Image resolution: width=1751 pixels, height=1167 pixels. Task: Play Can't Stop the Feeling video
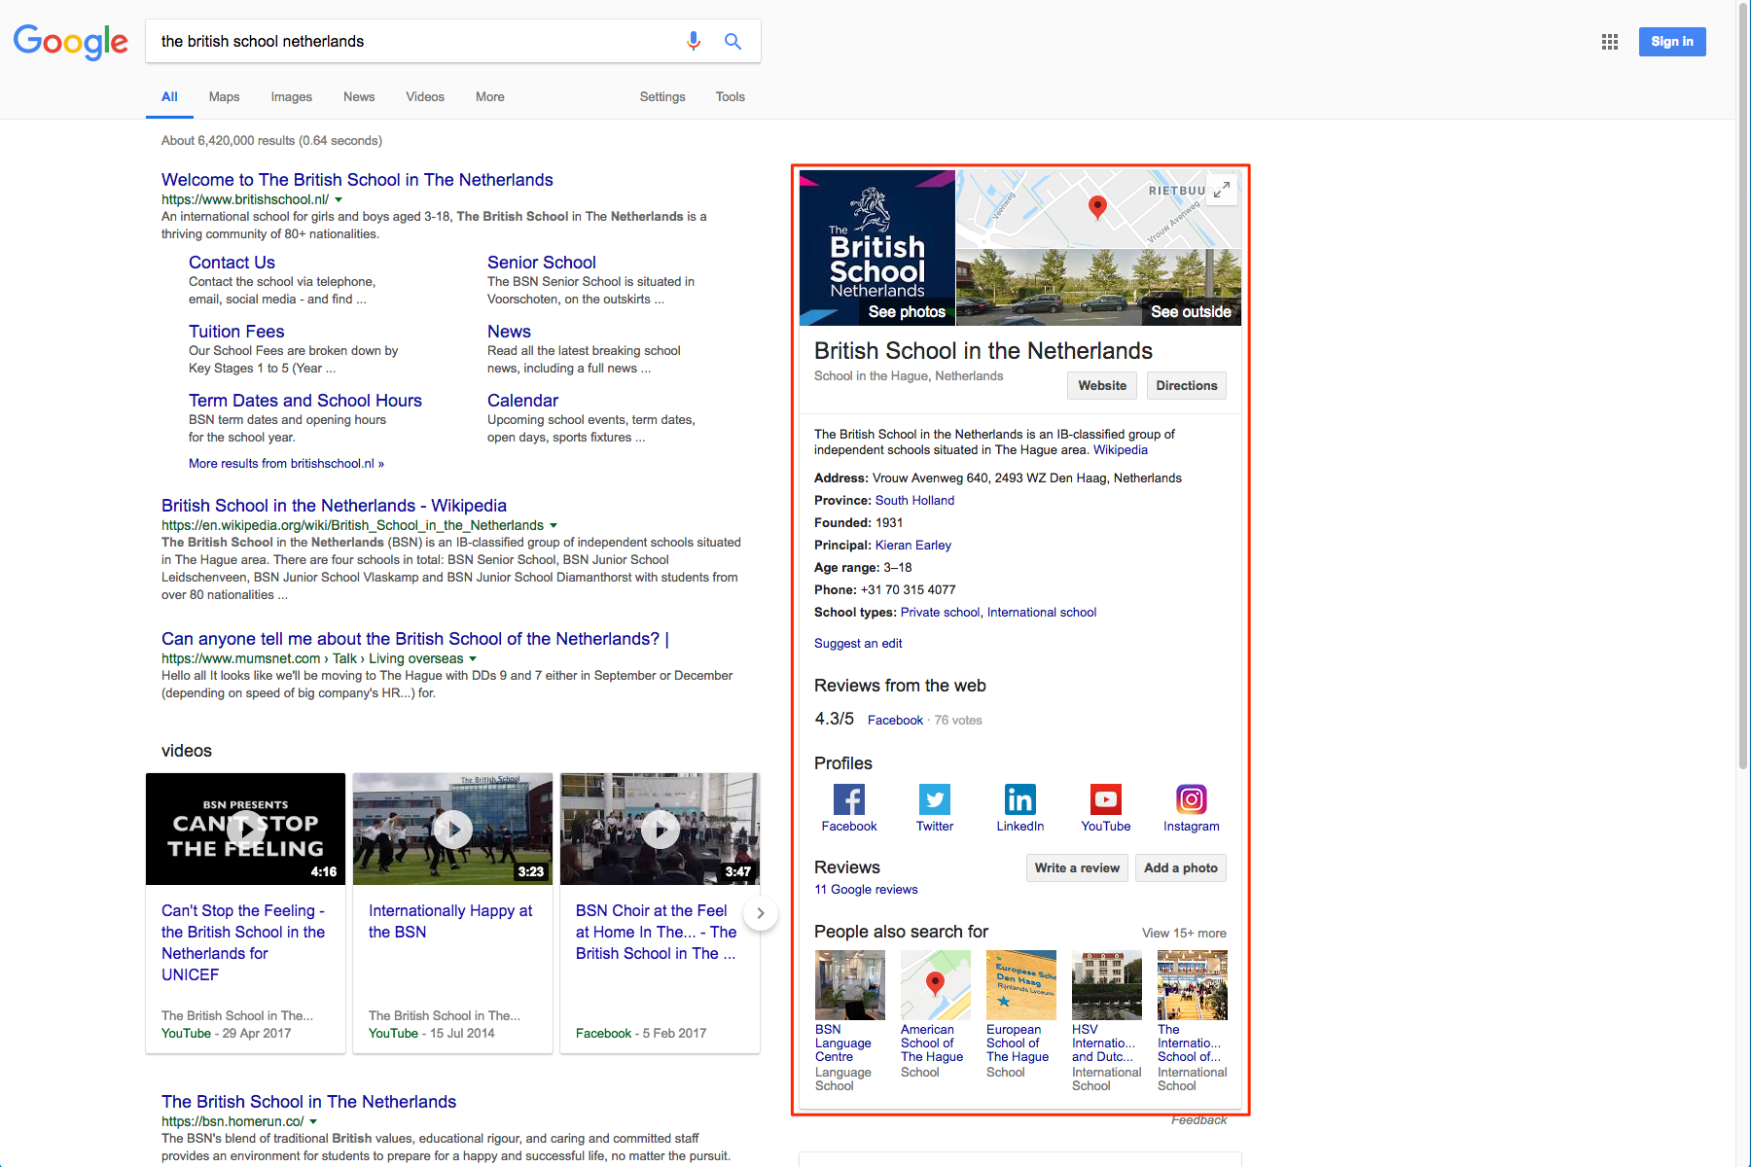click(246, 829)
